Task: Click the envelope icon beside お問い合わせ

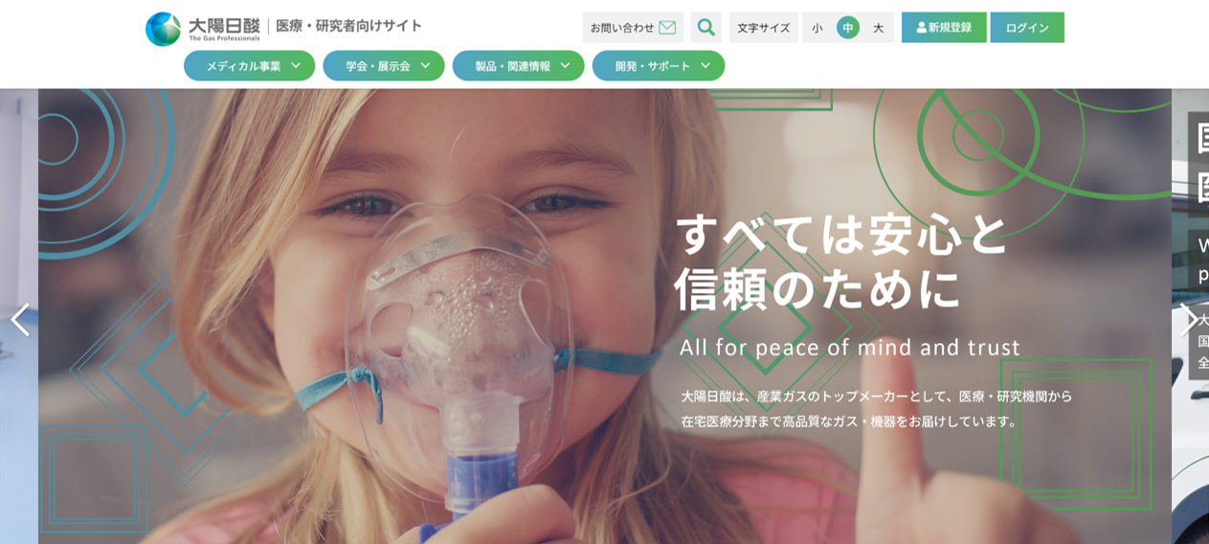Action: [x=667, y=28]
